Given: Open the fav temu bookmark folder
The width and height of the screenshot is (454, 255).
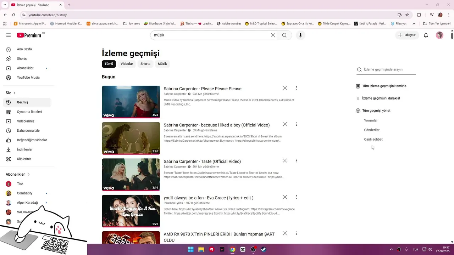Looking at the screenshot, I should click(132, 24).
